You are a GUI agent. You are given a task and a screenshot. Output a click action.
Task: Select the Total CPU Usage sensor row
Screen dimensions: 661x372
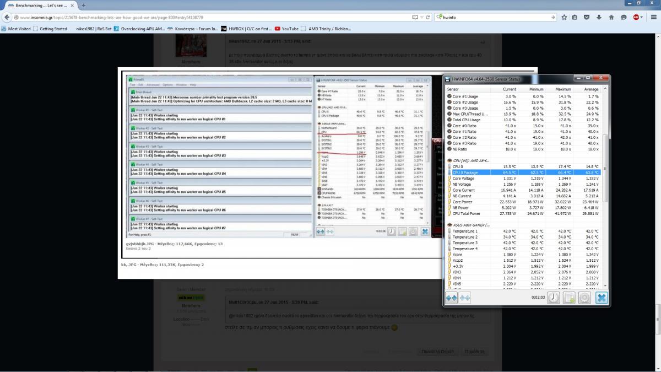coord(522,120)
